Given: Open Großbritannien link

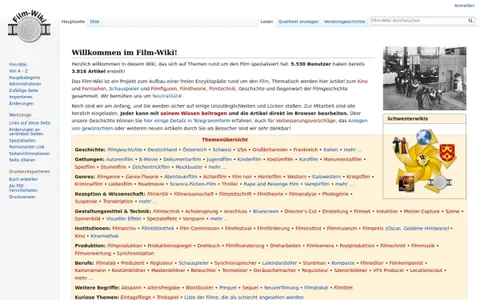Looking at the screenshot, I should [x=270, y=150].
